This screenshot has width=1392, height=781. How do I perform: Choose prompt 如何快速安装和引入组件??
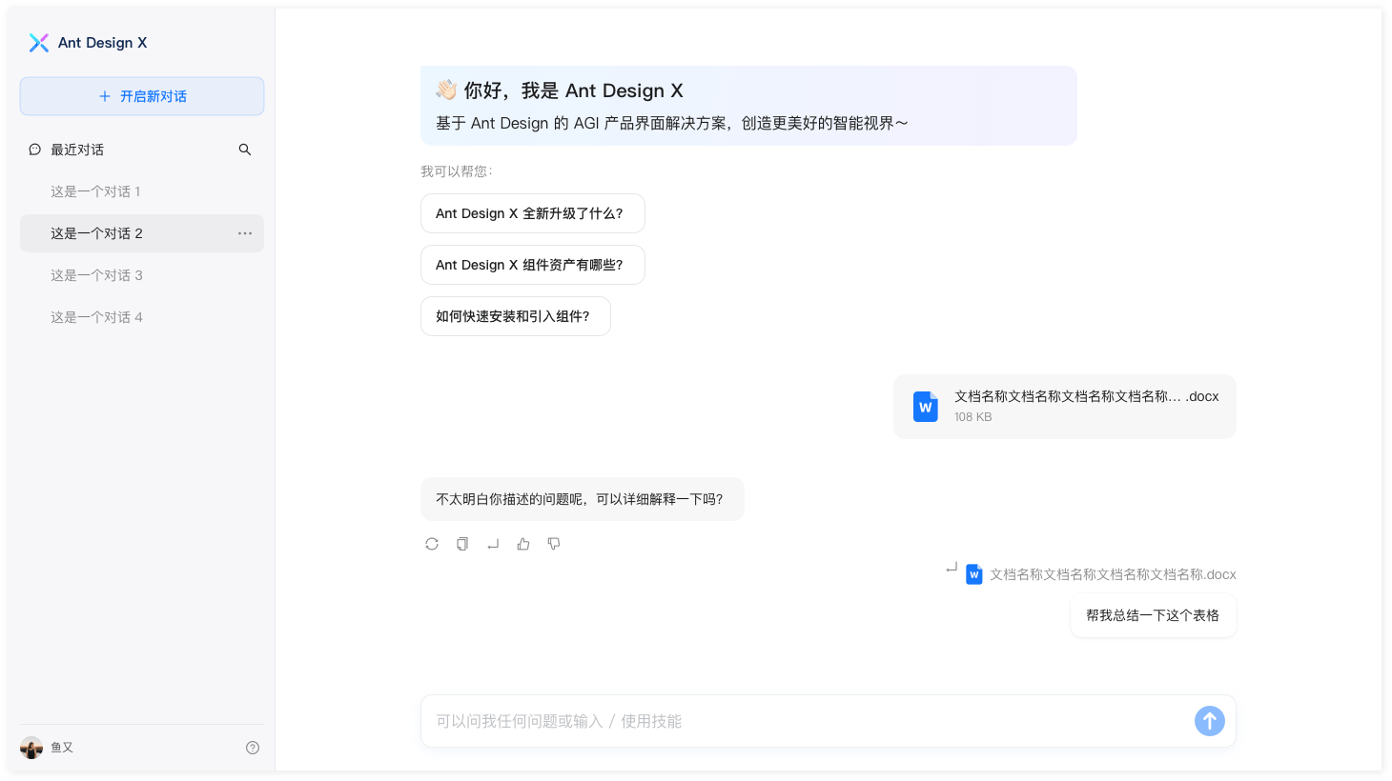tap(516, 316)
